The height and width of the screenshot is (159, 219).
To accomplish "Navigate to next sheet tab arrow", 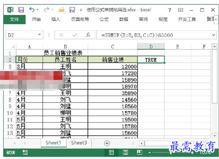I will pos(25,143).
